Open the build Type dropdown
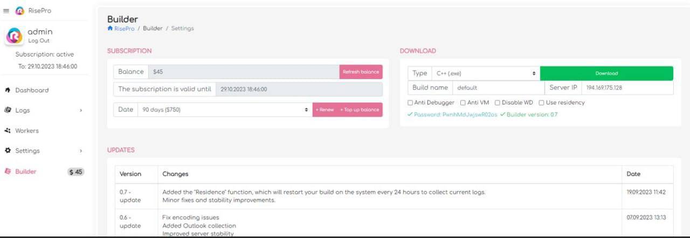 (x=485, y=73)
